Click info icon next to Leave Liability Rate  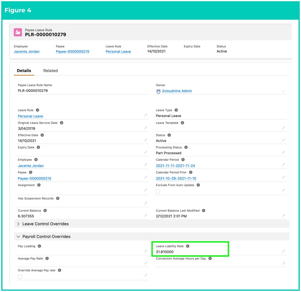(x=188, y=246)
